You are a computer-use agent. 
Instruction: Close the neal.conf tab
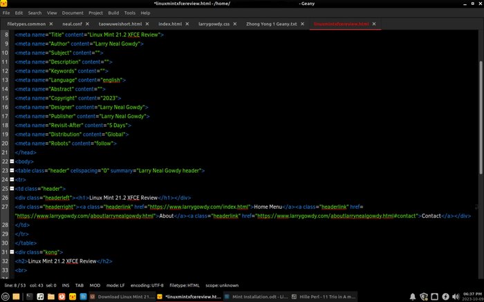coord(87,23)
